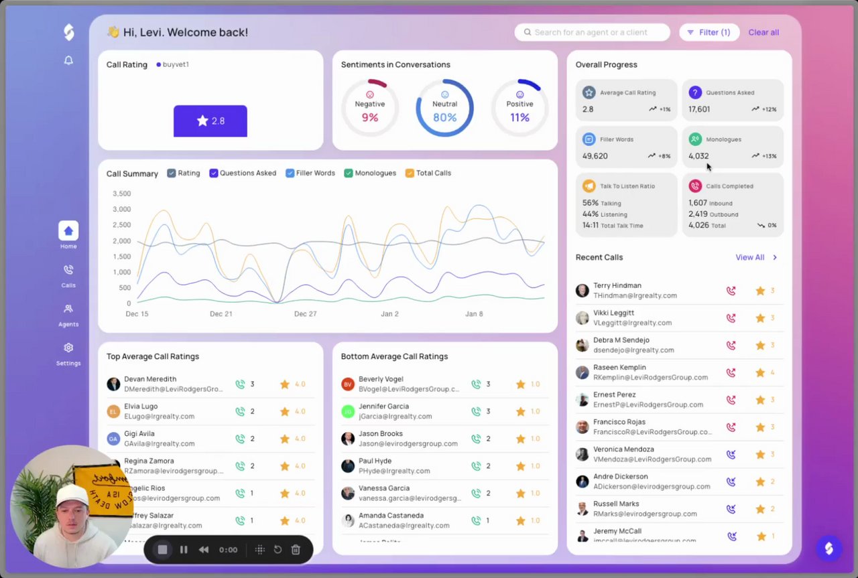The image size is (858, 578).
Task: Open the Calls section
Action: point(68,275)
